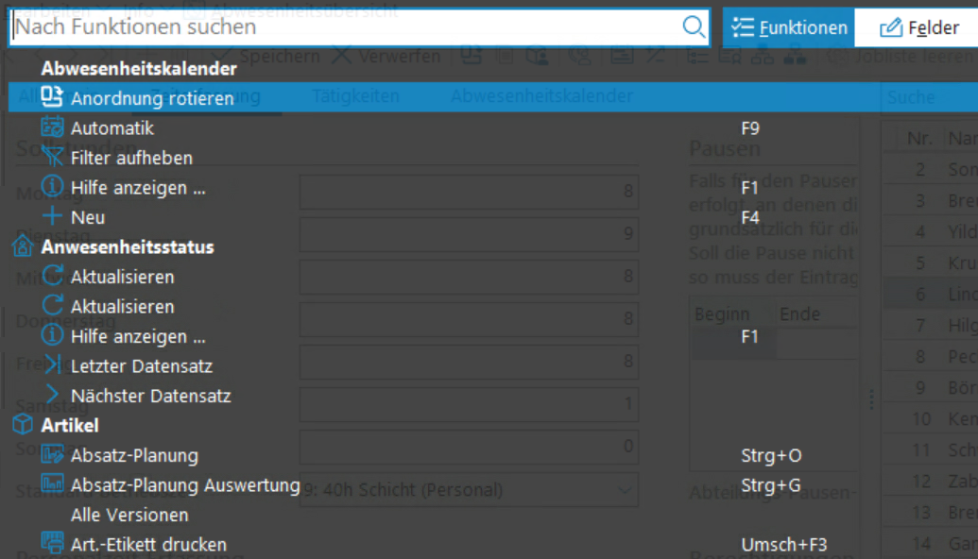Click the Absatz-Planung chart icon
978x559 pixels.
(x=52, y=455)
